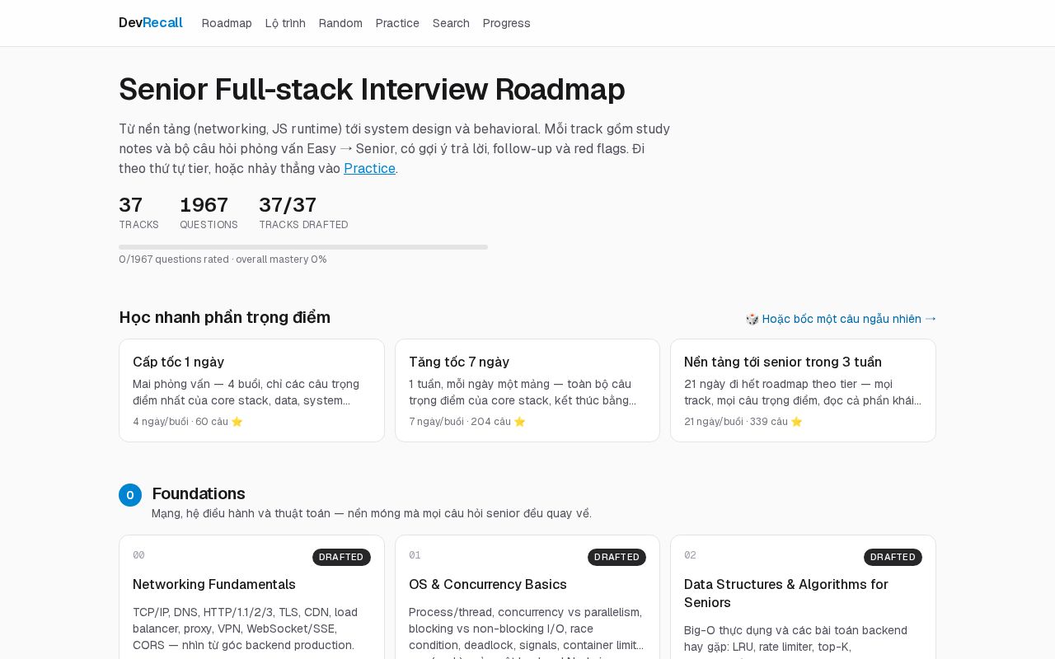Image resolution: width=1055 pixels, height=659 pixels.
Task: Click track number 02 label
Action: click(690, 555)
